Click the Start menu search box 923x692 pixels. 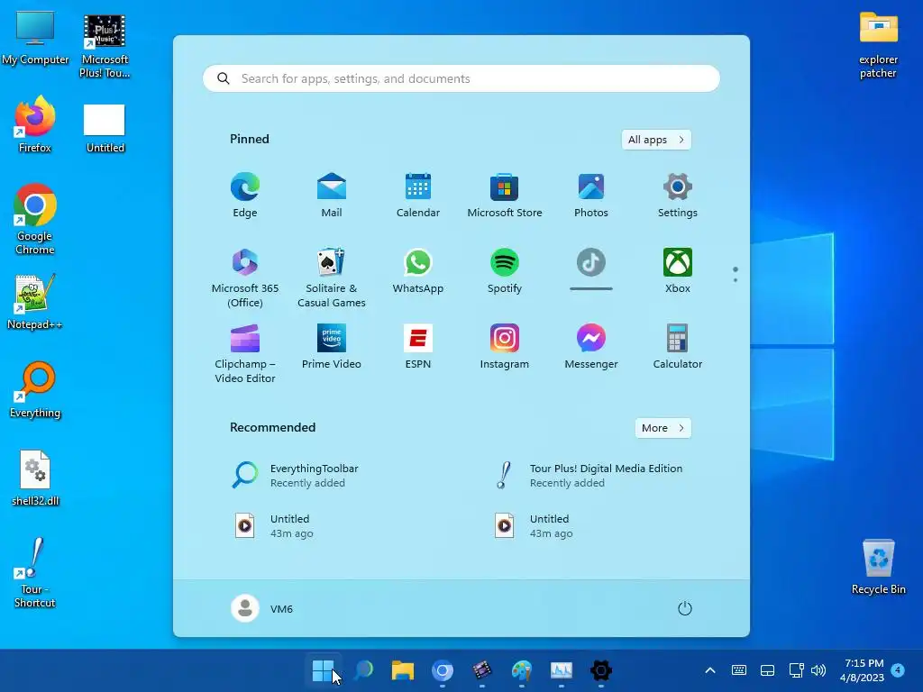click(x=461, y=78)
